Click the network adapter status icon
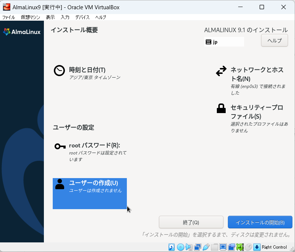The image size is (295, 252). pyautogui.click(x=198, y=247)
